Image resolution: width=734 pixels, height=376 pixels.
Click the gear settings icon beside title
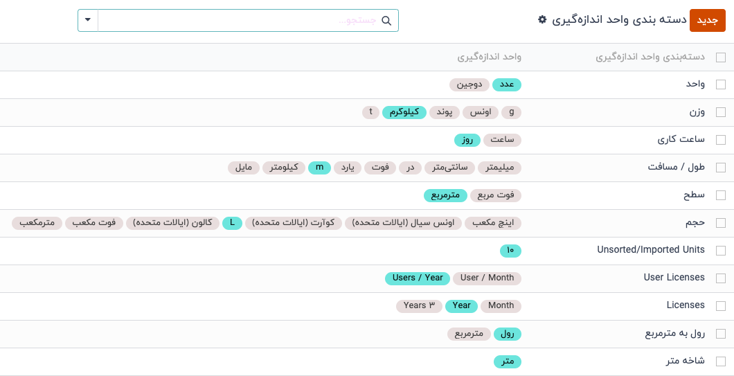tap(542, 20)
